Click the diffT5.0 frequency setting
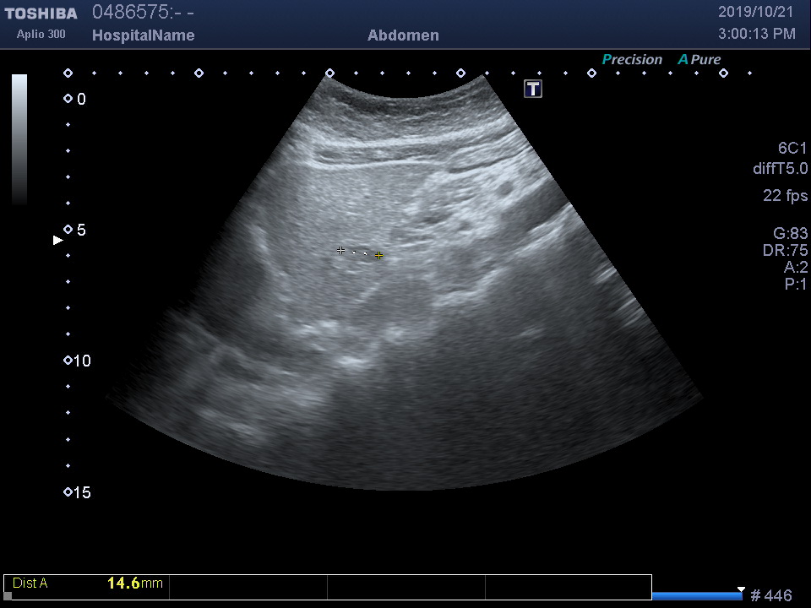This screenshot has height=608, width=811. click(780, 169)
